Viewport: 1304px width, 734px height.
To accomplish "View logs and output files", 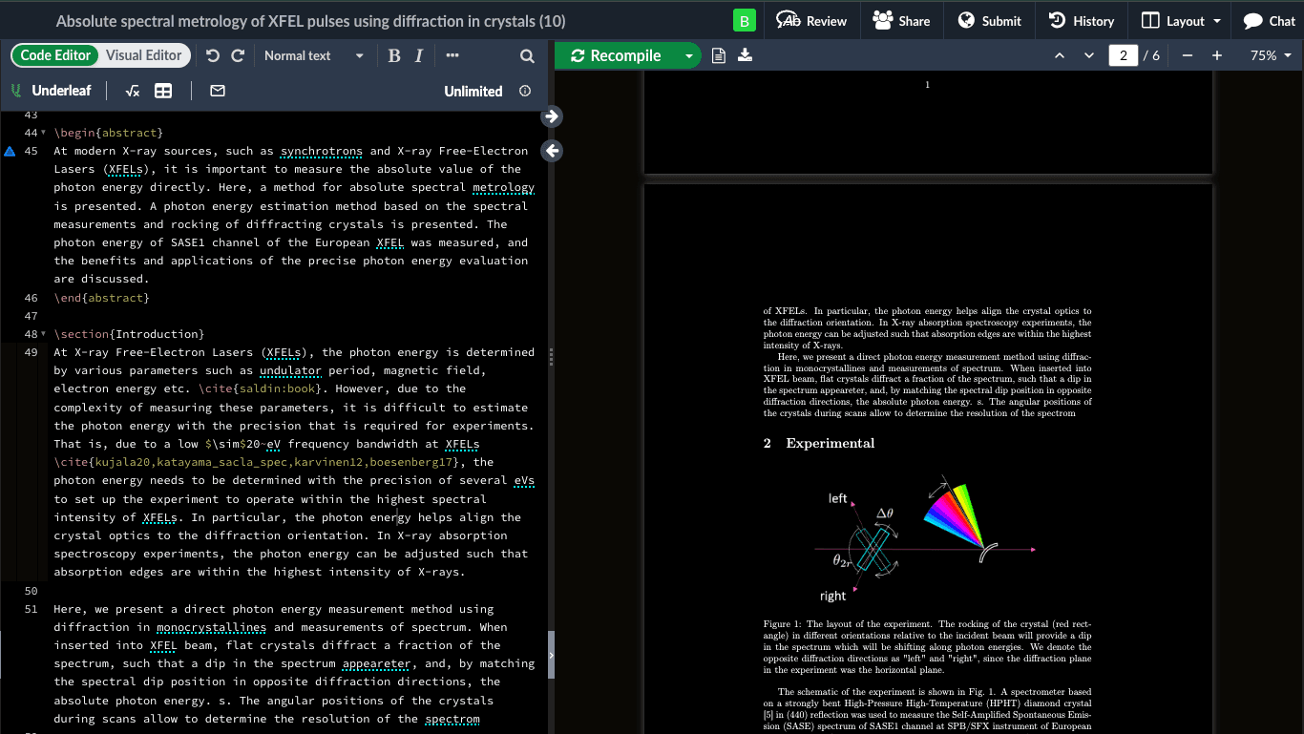I will [x=720, y=55].
